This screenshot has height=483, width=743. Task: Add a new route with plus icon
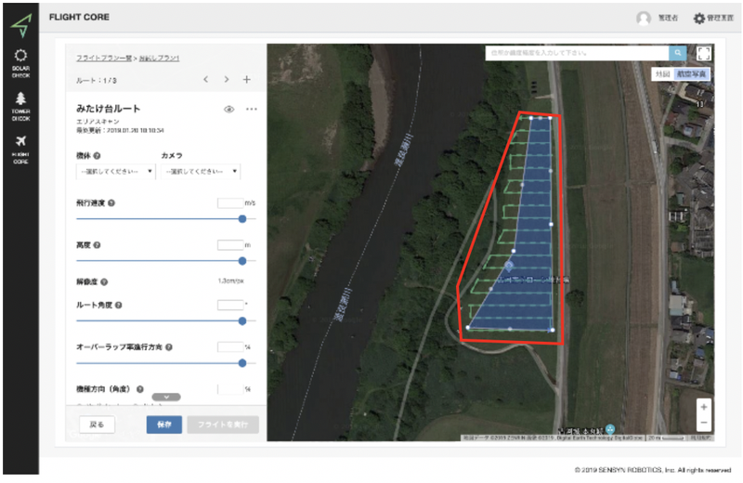pyautogui.click(x=247, y=80)
